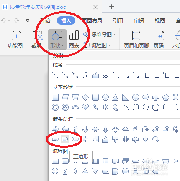Expand the 截屏 dropdown arrow
180x181 pixels.
coord(44,45)
